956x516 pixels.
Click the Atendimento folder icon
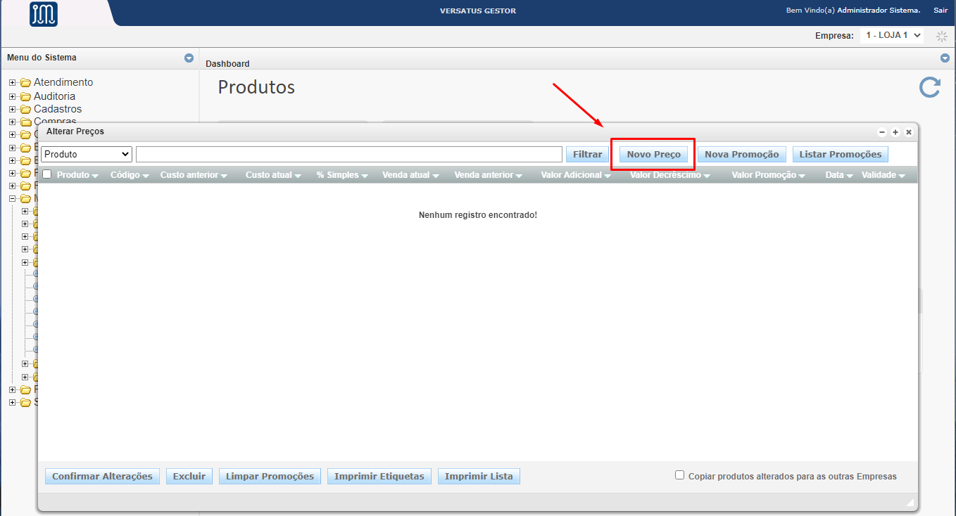(x=25, y=83)
